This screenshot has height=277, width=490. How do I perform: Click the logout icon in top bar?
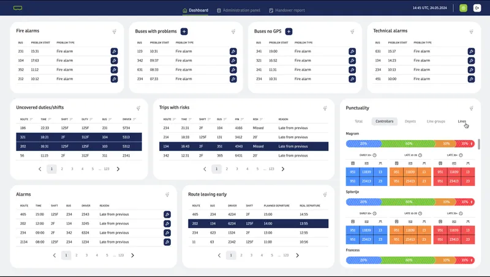coord(476,8)
